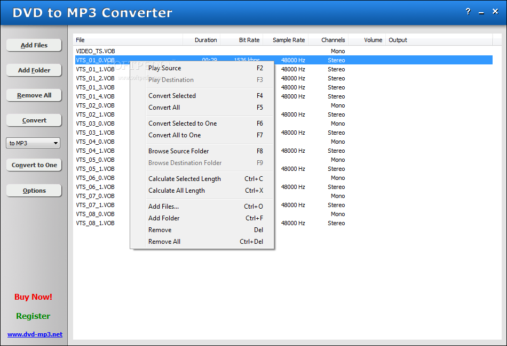The width and height of the screenshot is (507, 346).
Task: Open the 'to MP3' format dropdown
Action: [x=33, y=143]
